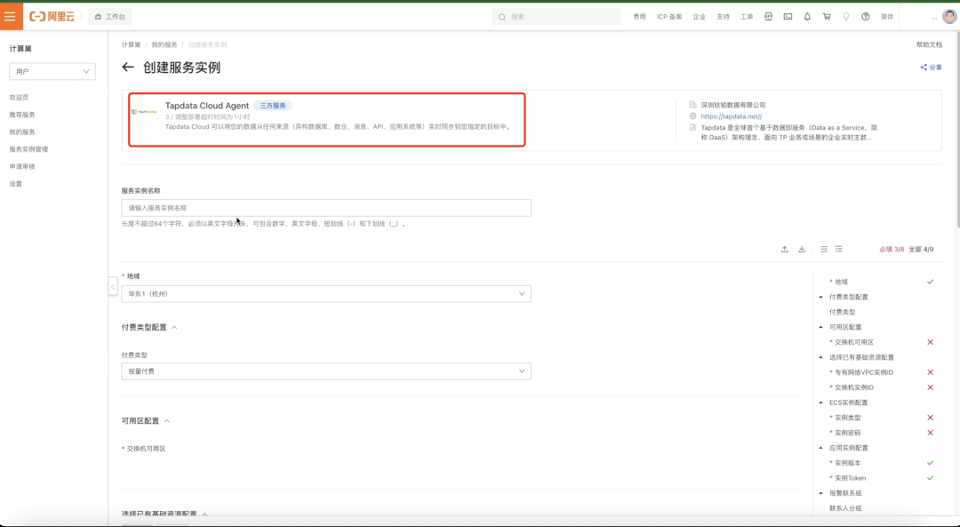Open the 付费类型 billing dropdown
This screenshot has height=527, width=960.
(x=325, y=371)
